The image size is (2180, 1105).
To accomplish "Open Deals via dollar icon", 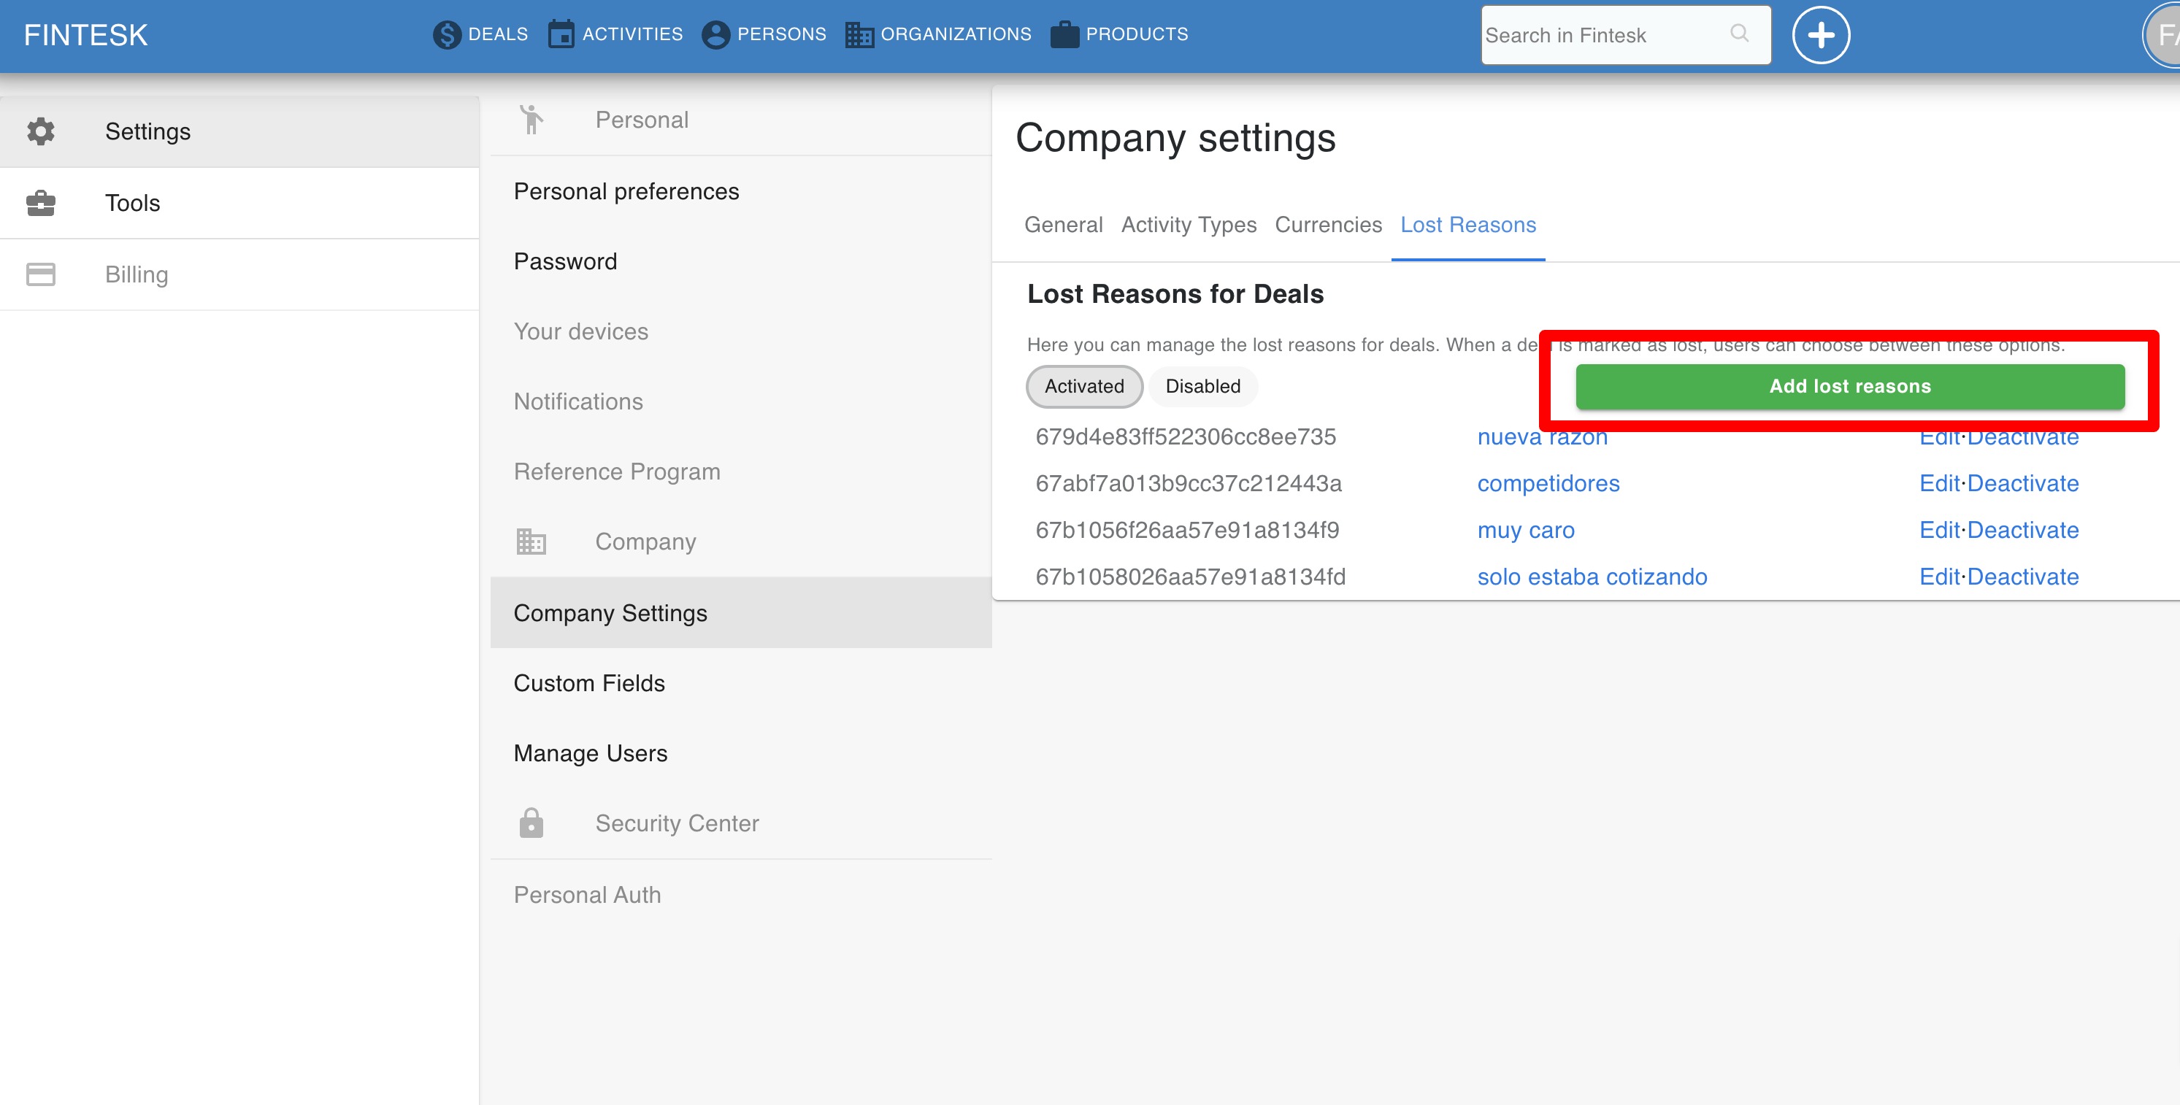I will 446,35.
